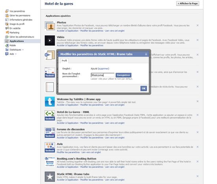The width and height of the screenshot is (217, 184).
Task: Remove the Photos application with X
Action: tap(198, 25)
